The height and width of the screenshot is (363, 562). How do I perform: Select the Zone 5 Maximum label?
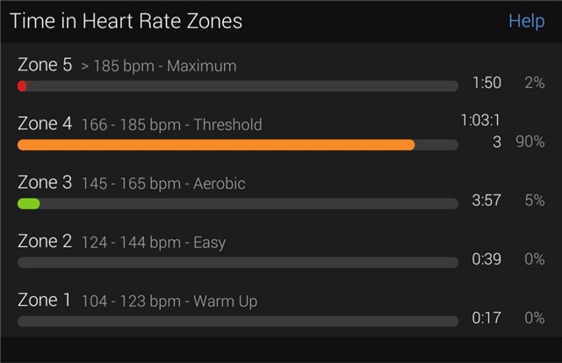pyautogui.click(x=126, y=66)
